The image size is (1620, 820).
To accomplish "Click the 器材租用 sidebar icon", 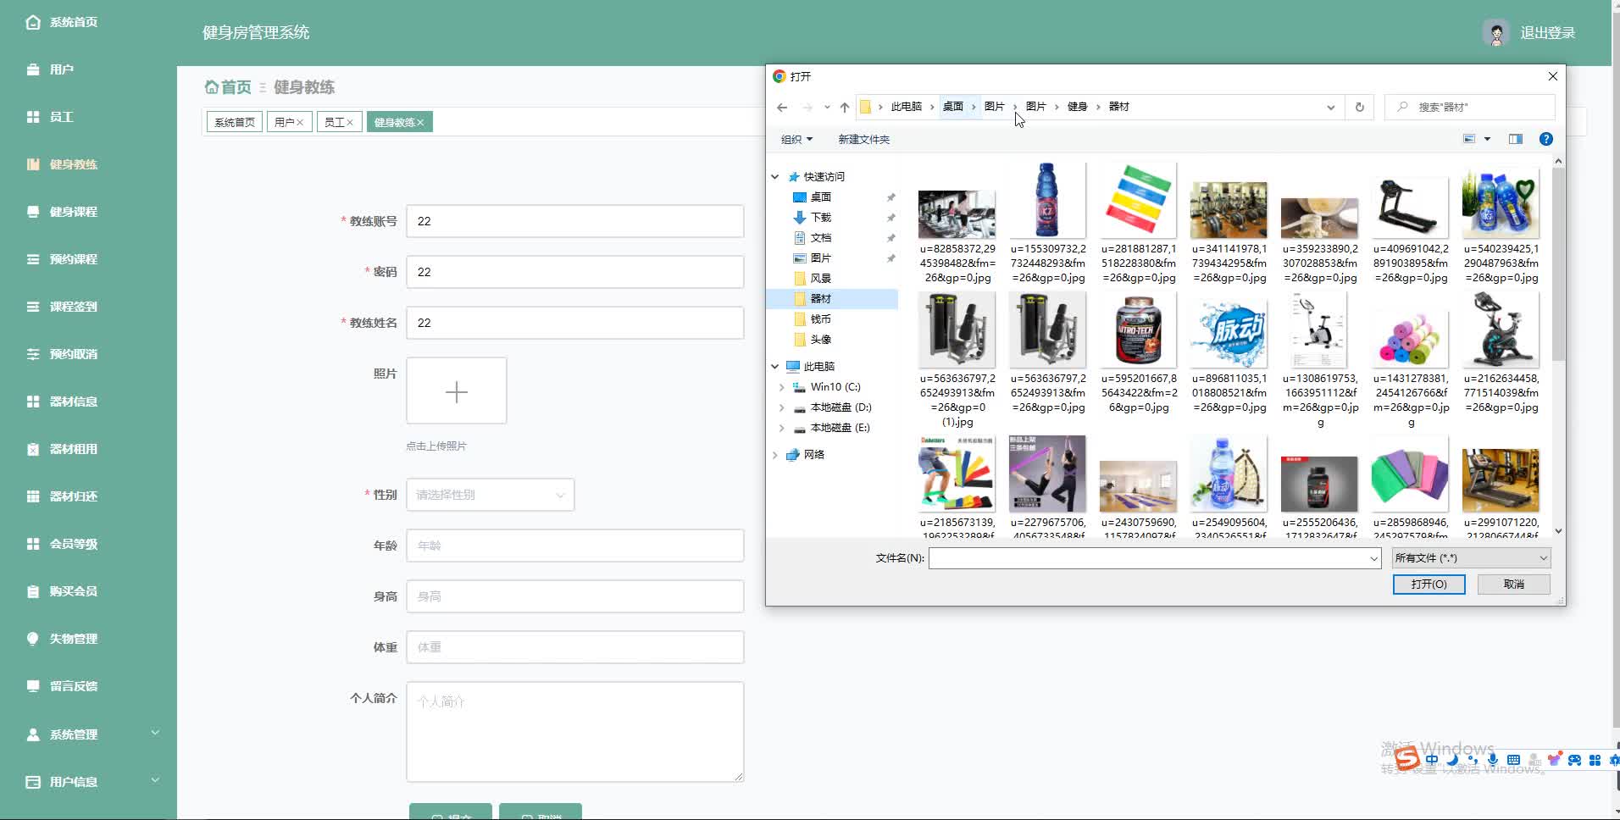I will click(x=33, y=449).
